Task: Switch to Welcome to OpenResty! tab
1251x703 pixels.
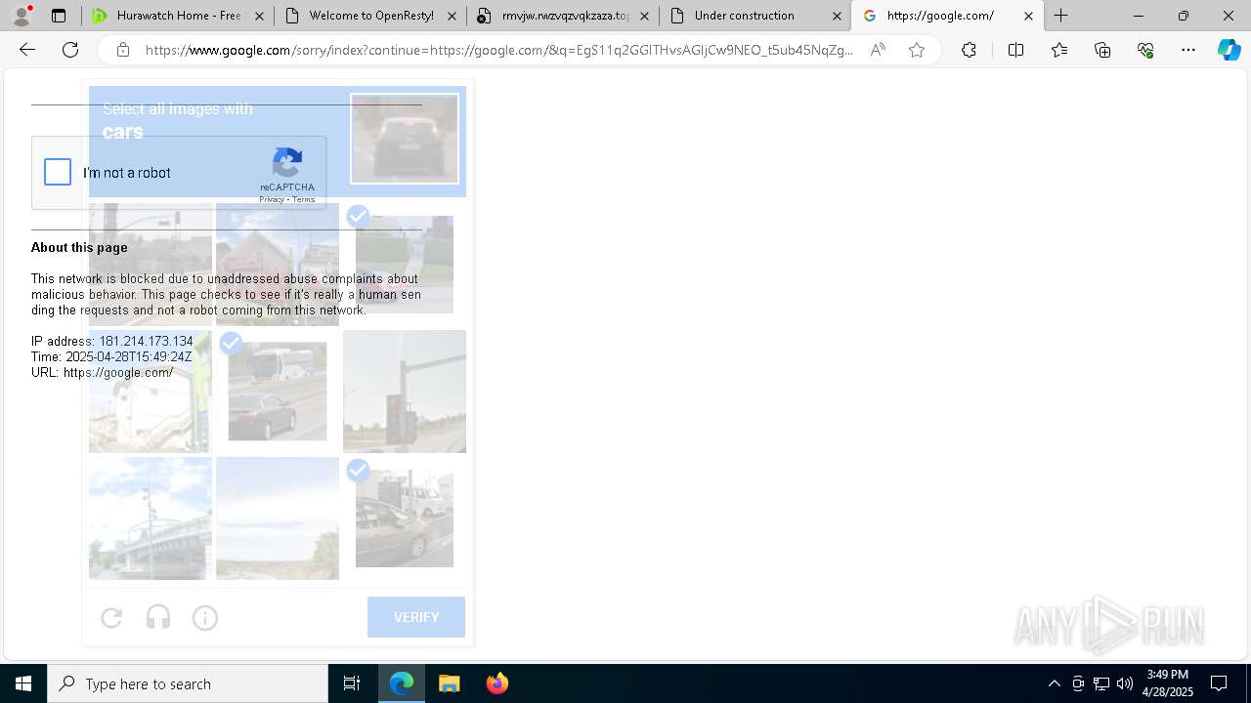Action: 370,16
